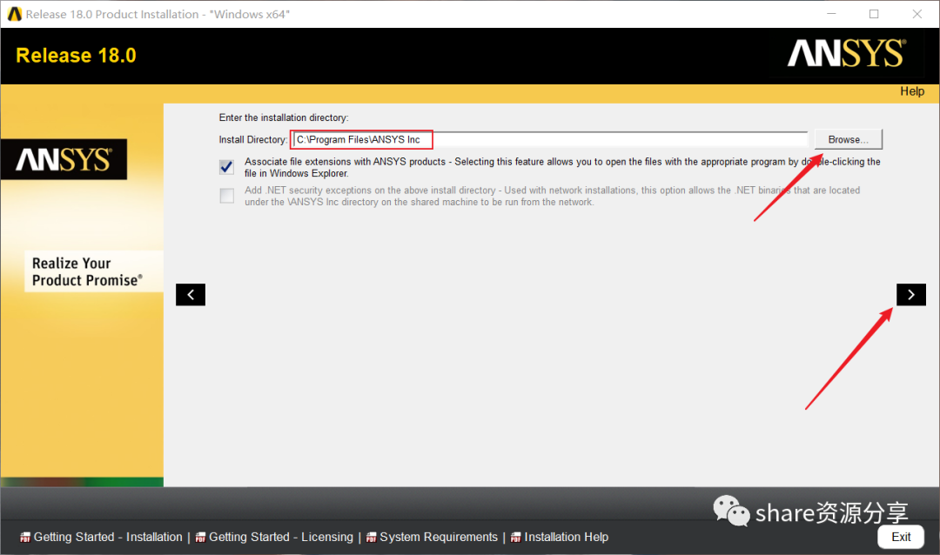Open Getting Started - Installation PDF
This screenshot has height=555, width=940.
[101, 537]
